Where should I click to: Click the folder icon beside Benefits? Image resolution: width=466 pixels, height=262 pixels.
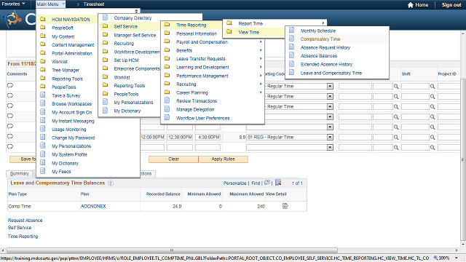tap(167, 50)
